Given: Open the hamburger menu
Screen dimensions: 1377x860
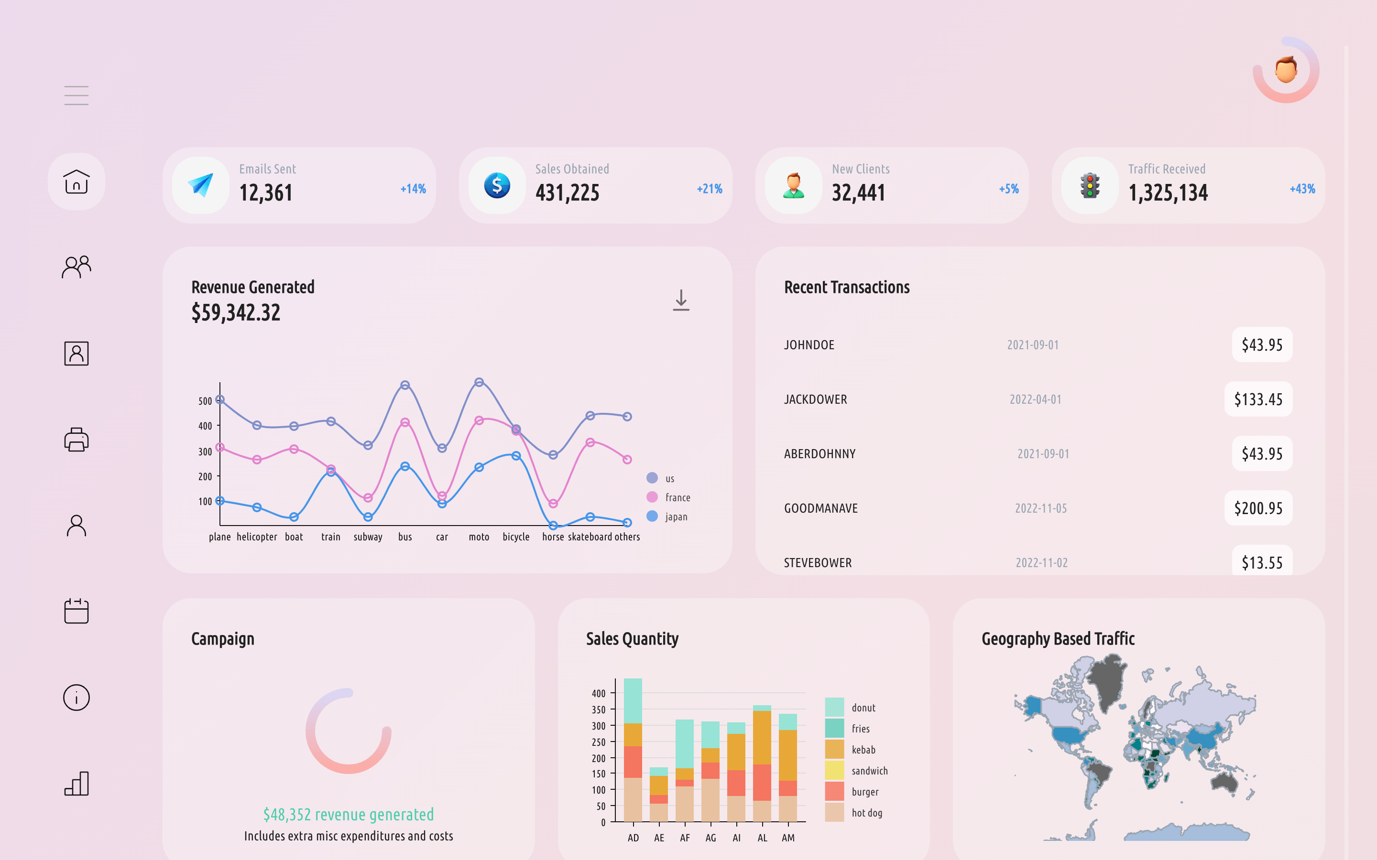Looking at the screenshot, I should pos(76,96).
